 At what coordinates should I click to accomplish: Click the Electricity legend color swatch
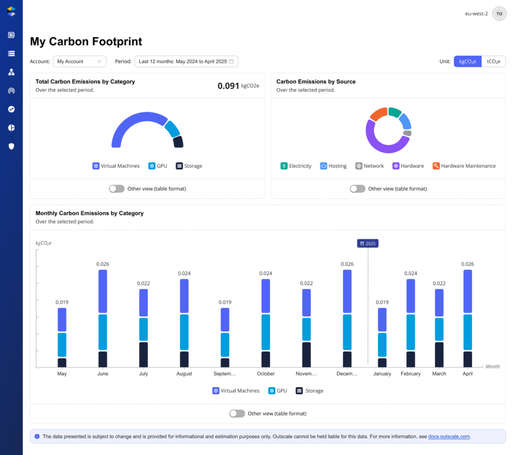(x=284, y=166)
